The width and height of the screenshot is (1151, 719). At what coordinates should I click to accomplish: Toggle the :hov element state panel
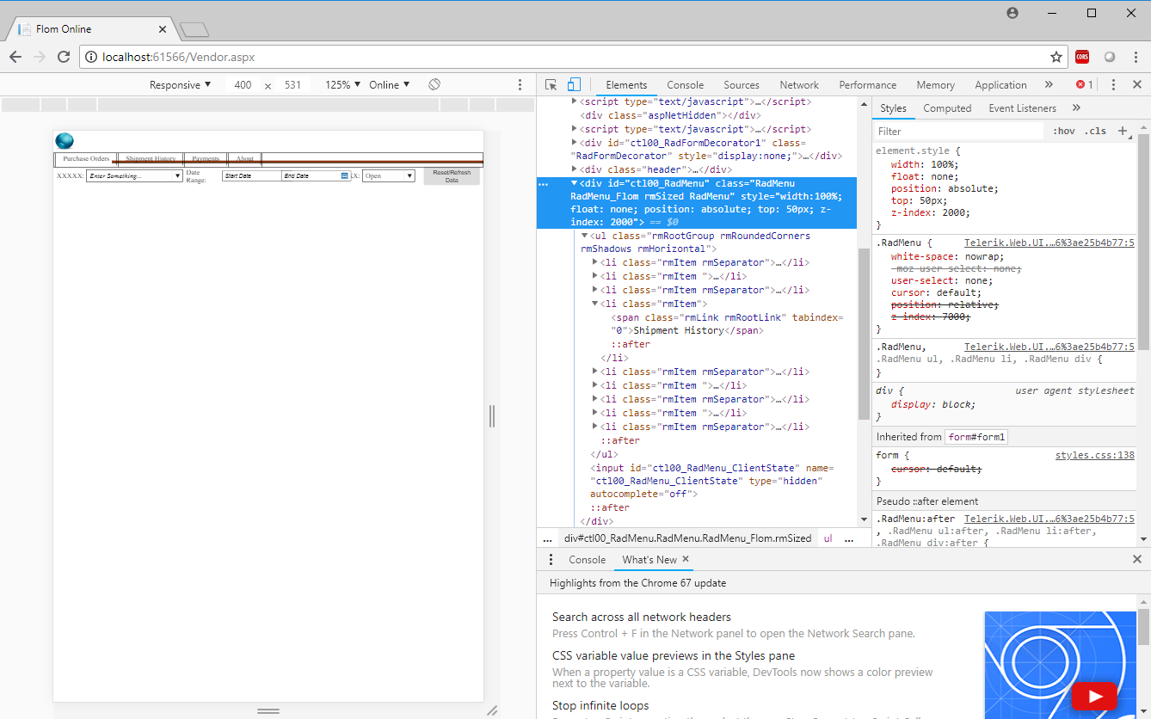[1064, 132]
